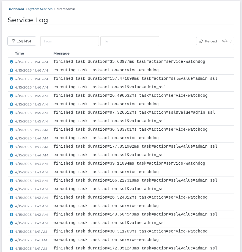This screenshot has height=252, width=242.
Task: Click the From date input field
Action: point(69,41)
